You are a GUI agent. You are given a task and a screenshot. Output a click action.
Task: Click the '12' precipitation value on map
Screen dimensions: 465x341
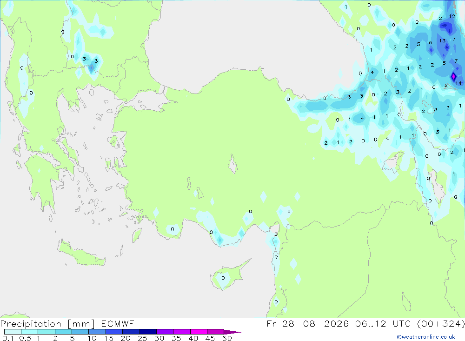[452, 16]
